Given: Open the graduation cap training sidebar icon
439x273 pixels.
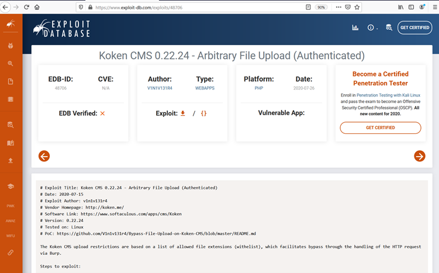Looking at the screenshot, I should point(11,186).
